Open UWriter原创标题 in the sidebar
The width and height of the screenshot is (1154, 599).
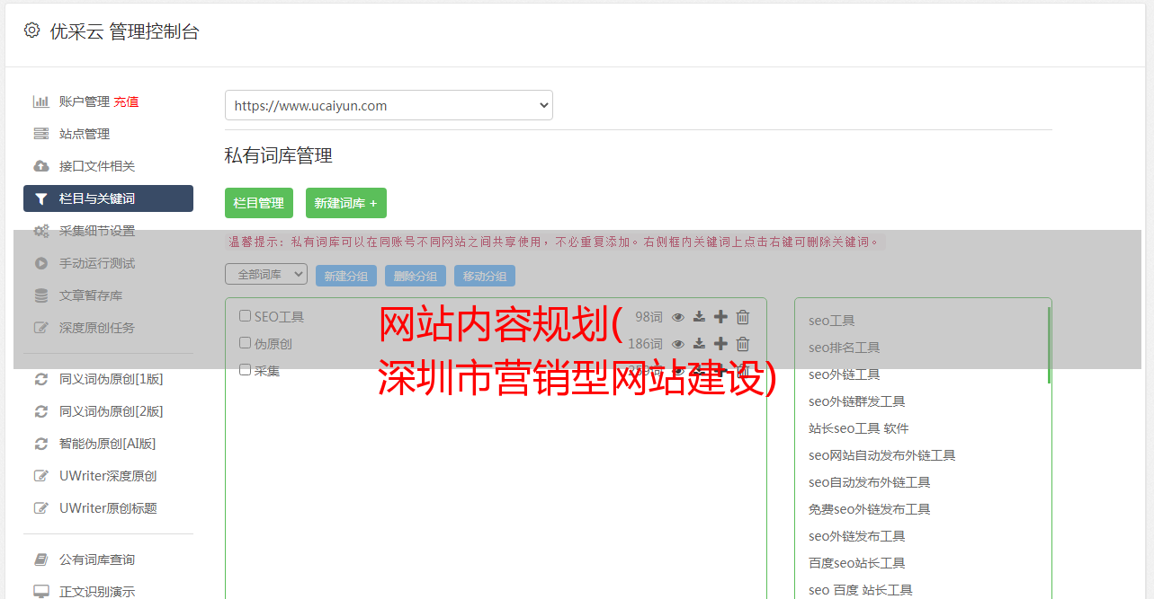[108, 508]
